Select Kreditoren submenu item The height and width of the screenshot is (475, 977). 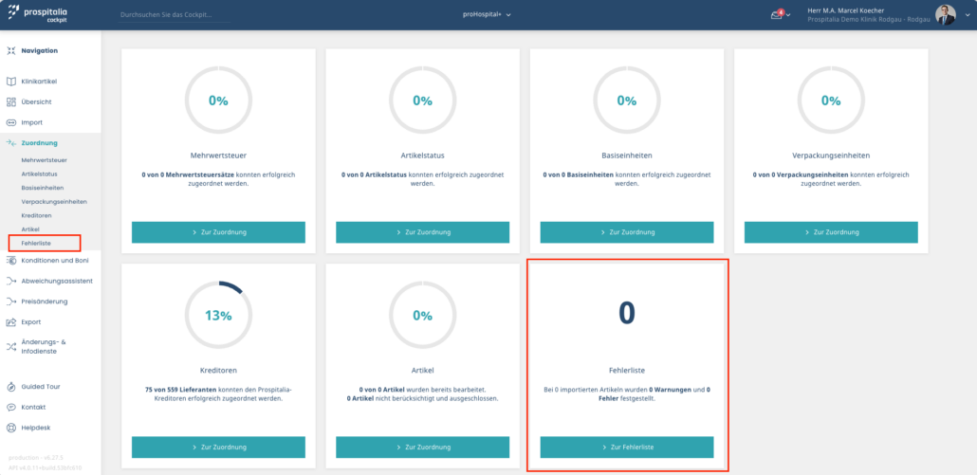click(x=36, y=215)
